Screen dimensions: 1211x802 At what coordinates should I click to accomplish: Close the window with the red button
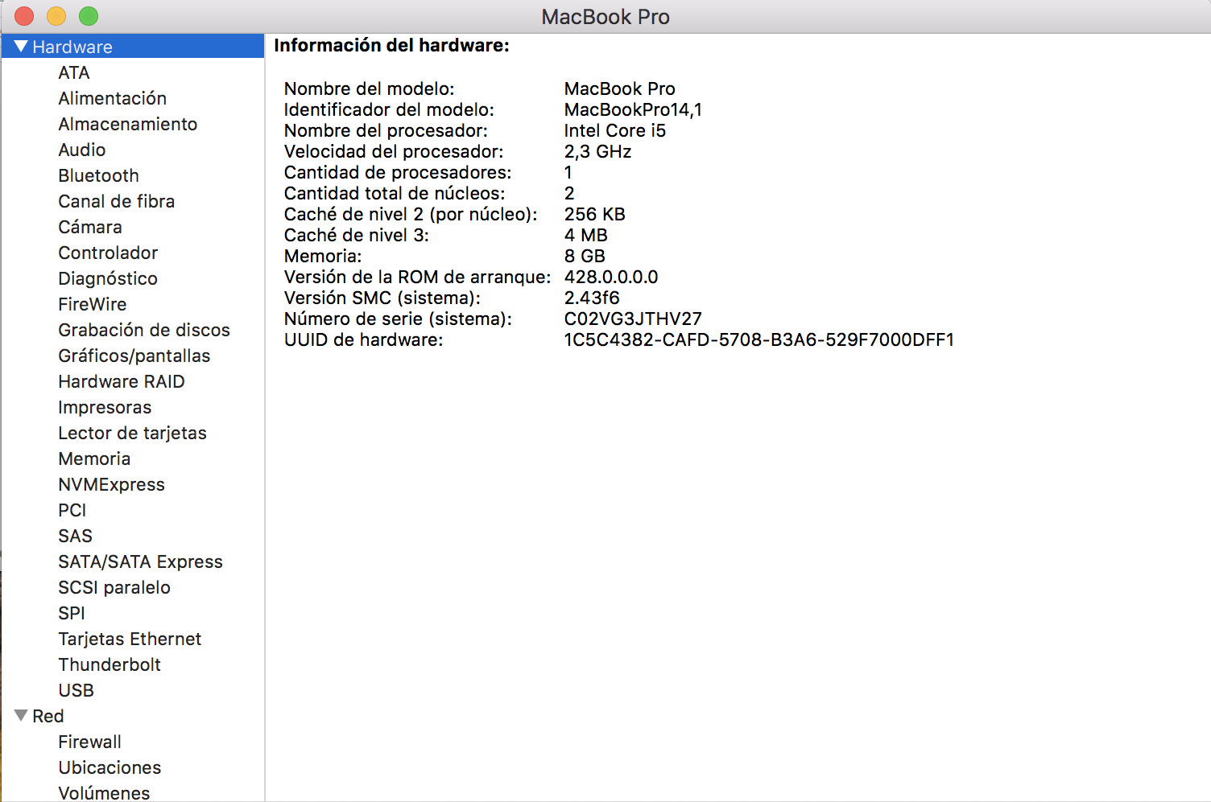[24, 16]
